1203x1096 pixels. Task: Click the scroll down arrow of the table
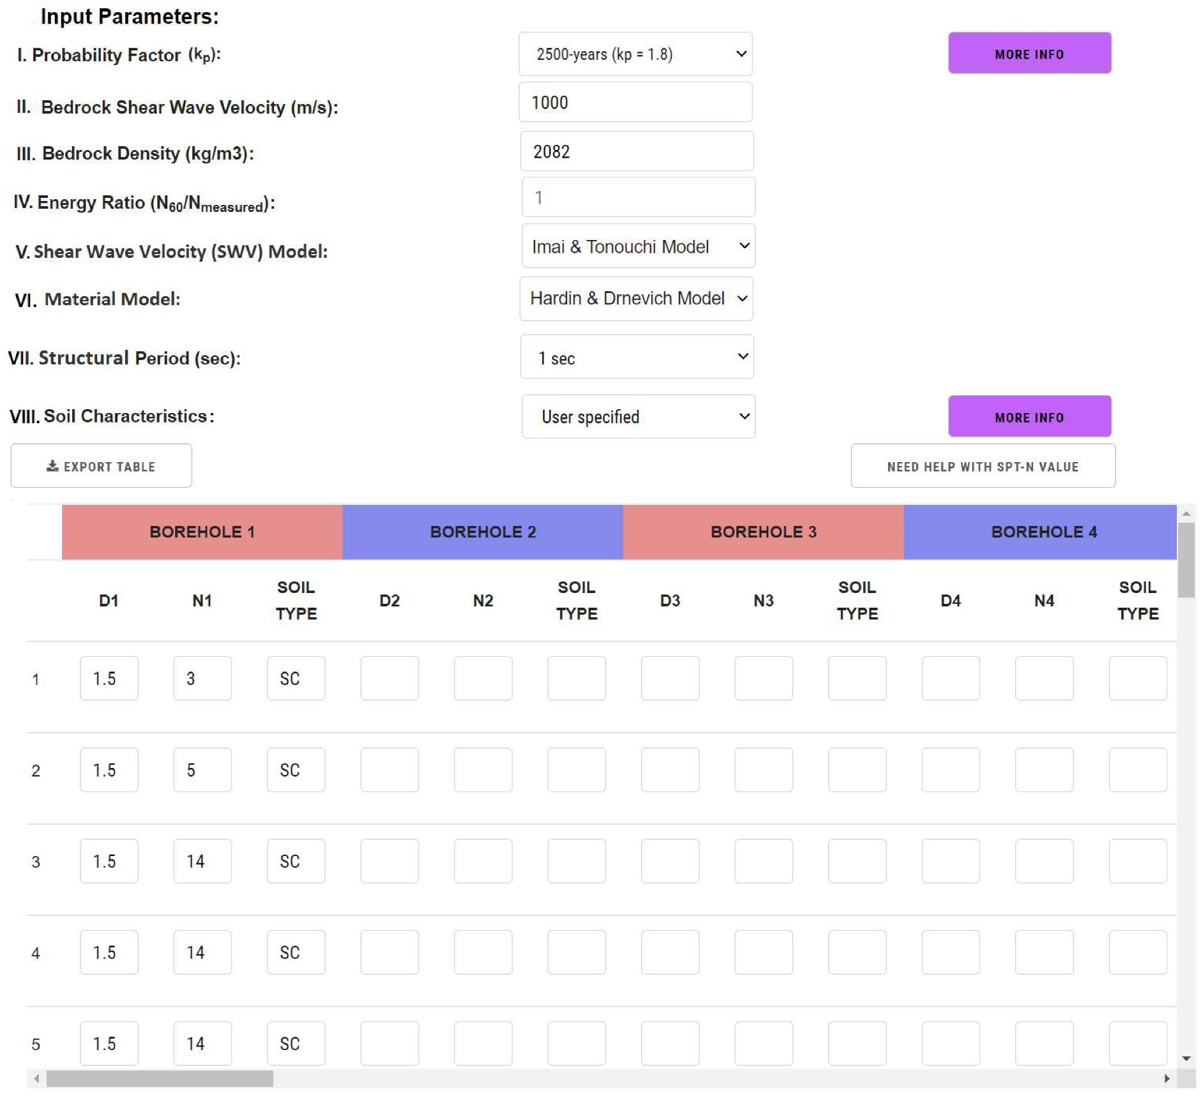tap(1186, 1058)
